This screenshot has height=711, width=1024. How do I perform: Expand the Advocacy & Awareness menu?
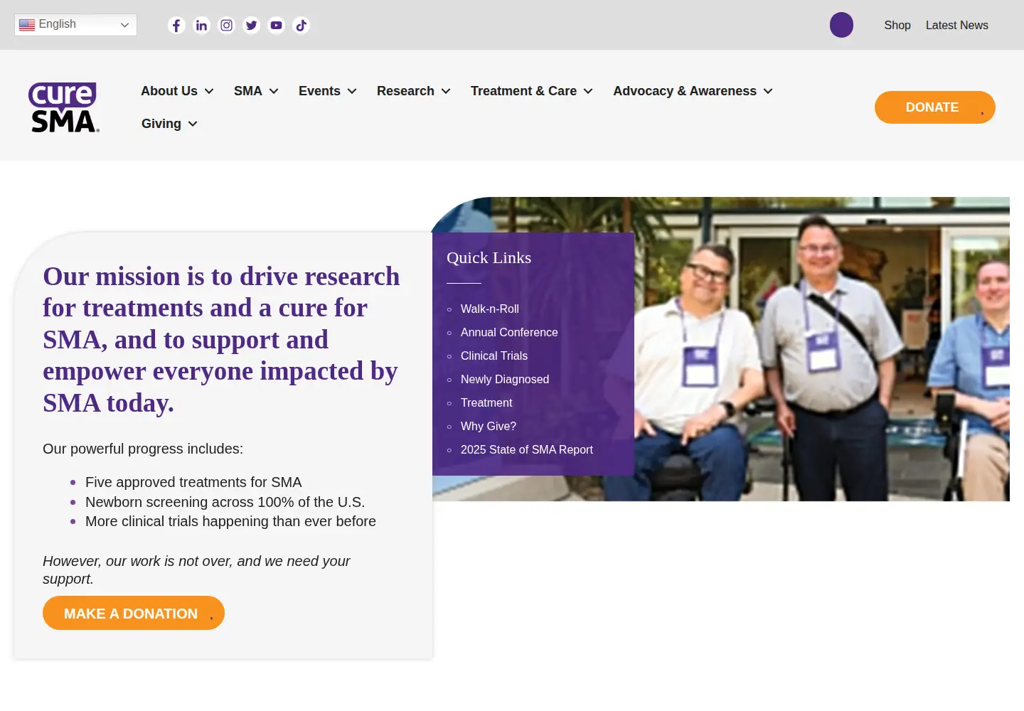point(693,91)
